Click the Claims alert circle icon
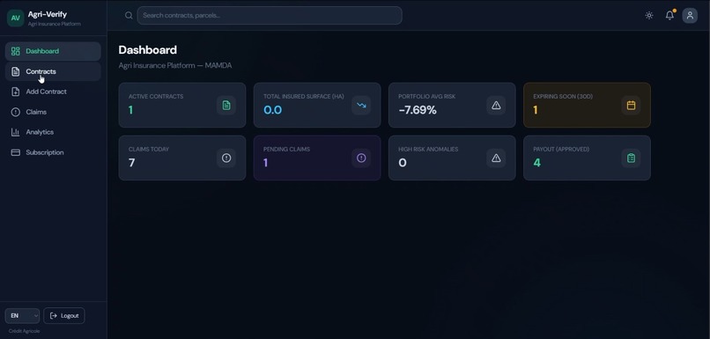Screen dimensions: 710x339 click(x=15, y=112)
